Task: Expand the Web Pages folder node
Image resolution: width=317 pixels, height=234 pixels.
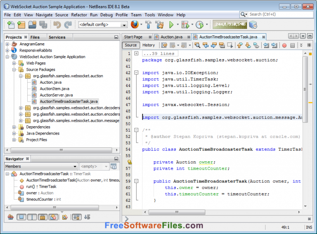Action: 14,63
